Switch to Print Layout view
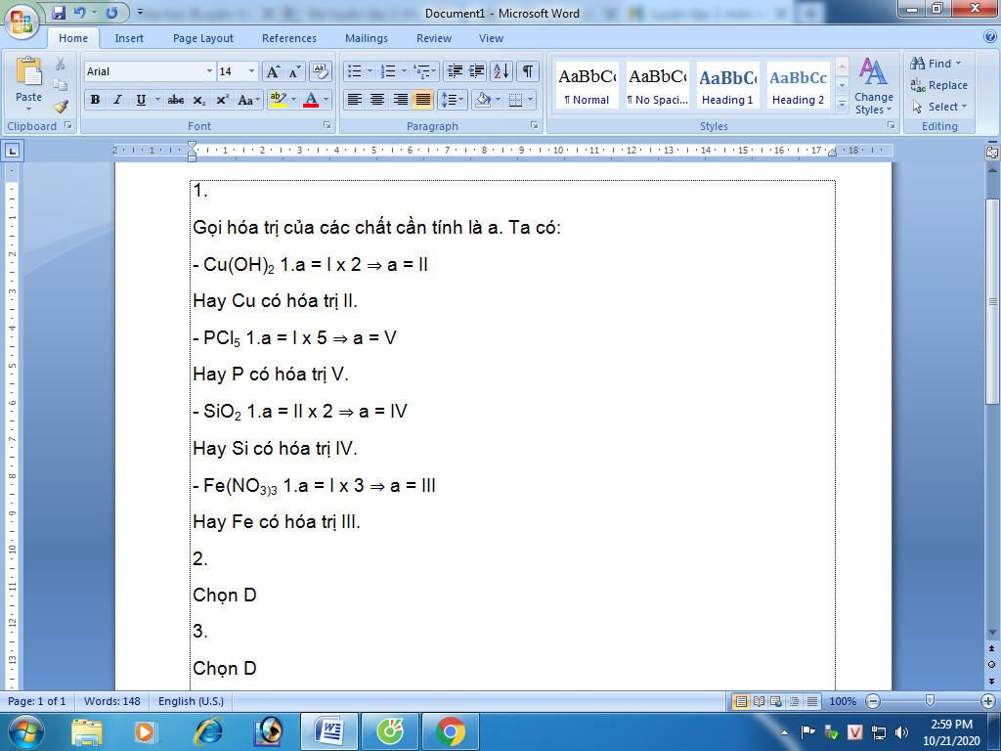This screenshot has width=1001, height=751. tap(741, 701)
